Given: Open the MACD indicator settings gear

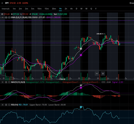Looking at the screenshot, I should [6, 82].
